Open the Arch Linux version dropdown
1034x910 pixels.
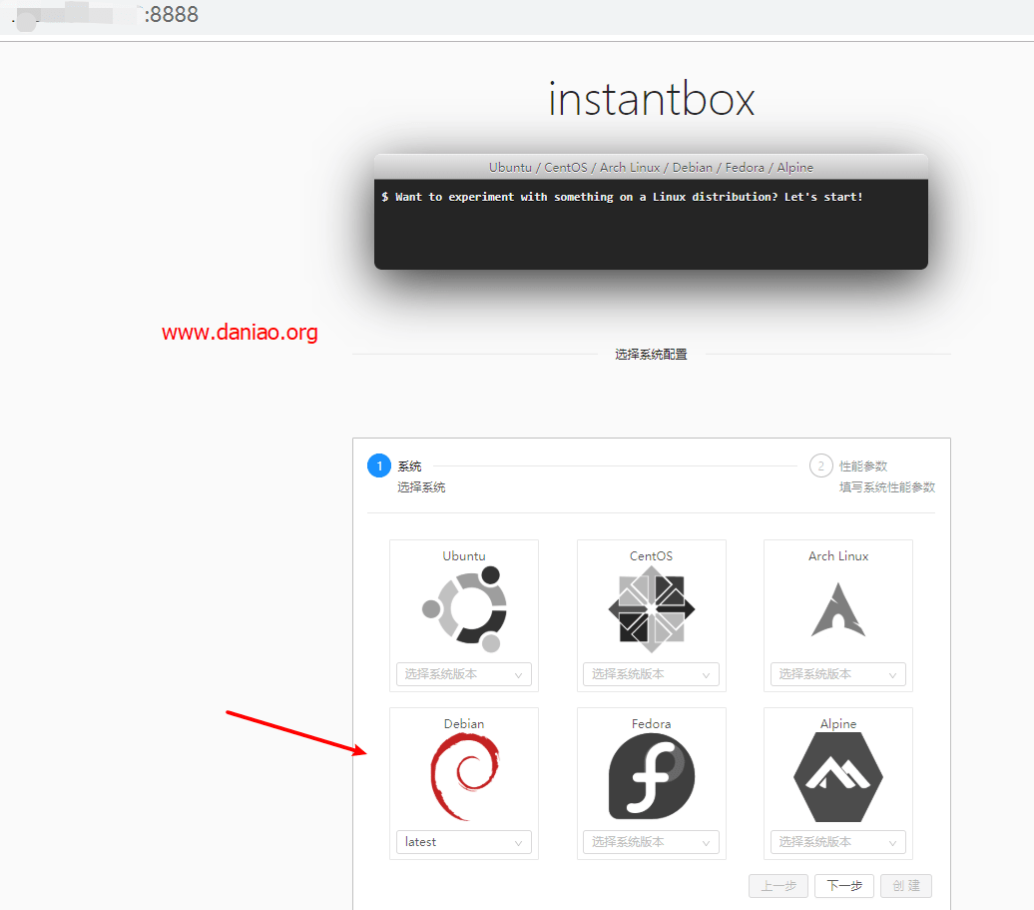pos(838,674)
